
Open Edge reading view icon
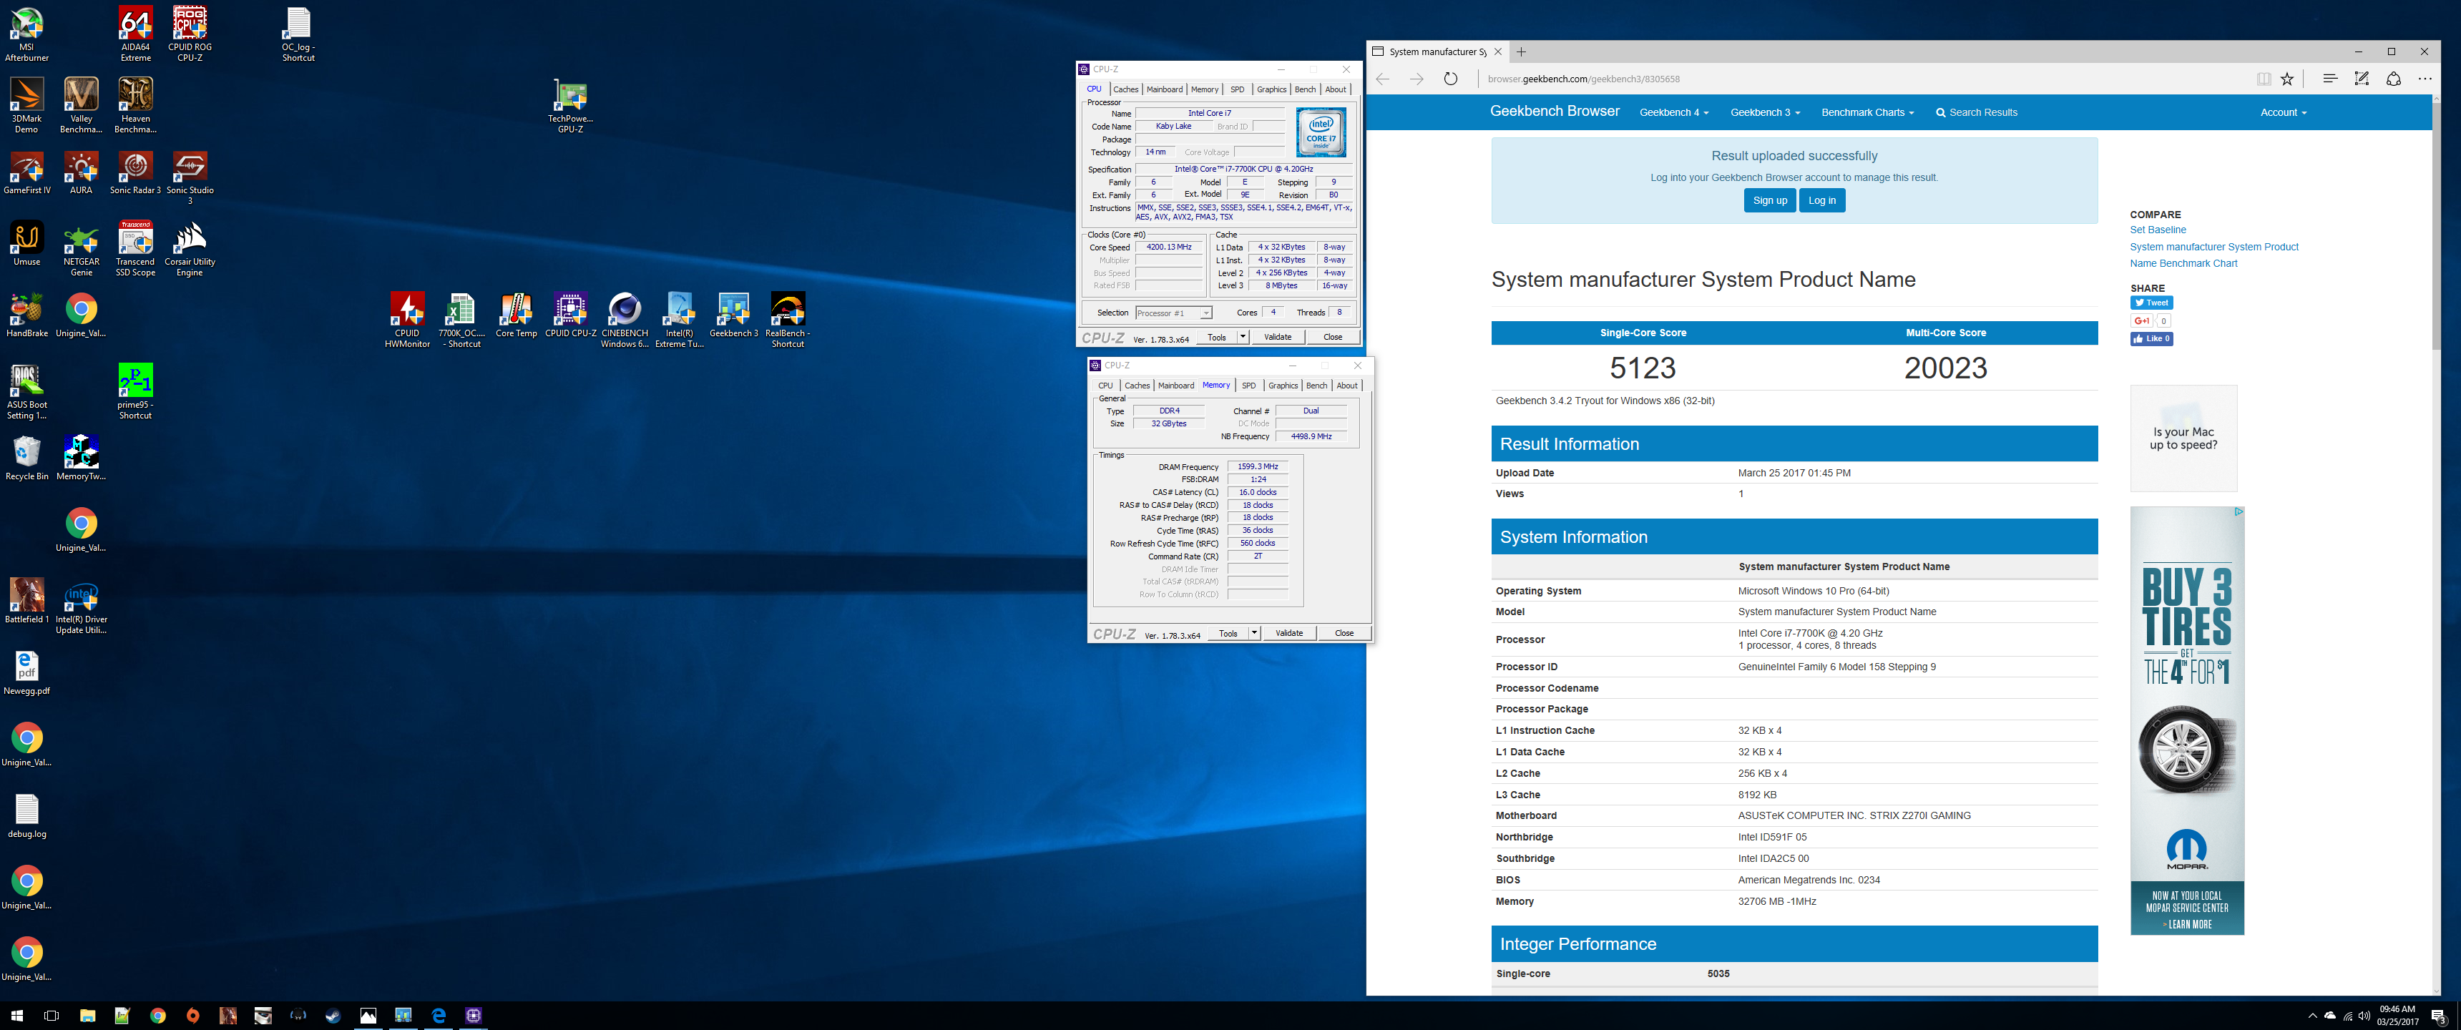(x=2264, y=79)
